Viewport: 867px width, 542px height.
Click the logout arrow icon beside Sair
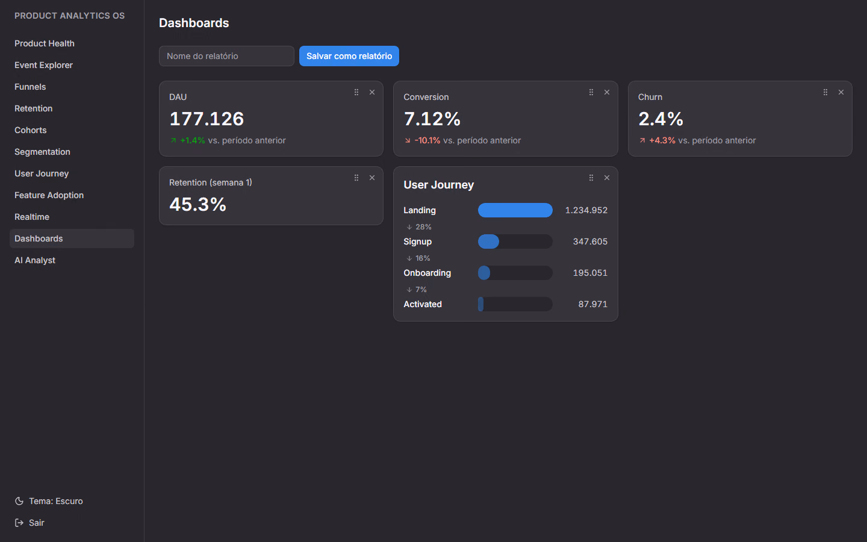click(19, 523)
